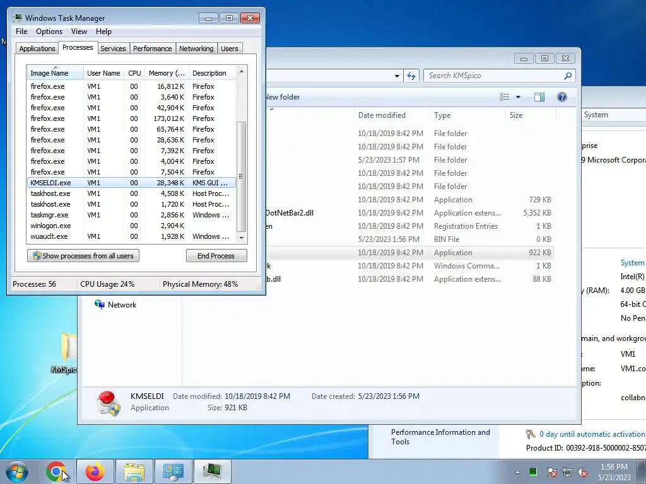646x484 pixels.
Task: Sort processes by CPU column
Action: 134,73
